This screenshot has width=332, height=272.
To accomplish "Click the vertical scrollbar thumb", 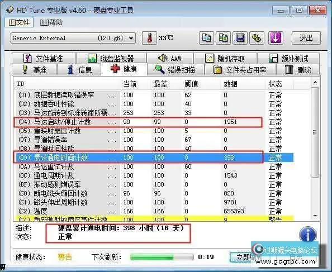I will [x=315, y=132].
